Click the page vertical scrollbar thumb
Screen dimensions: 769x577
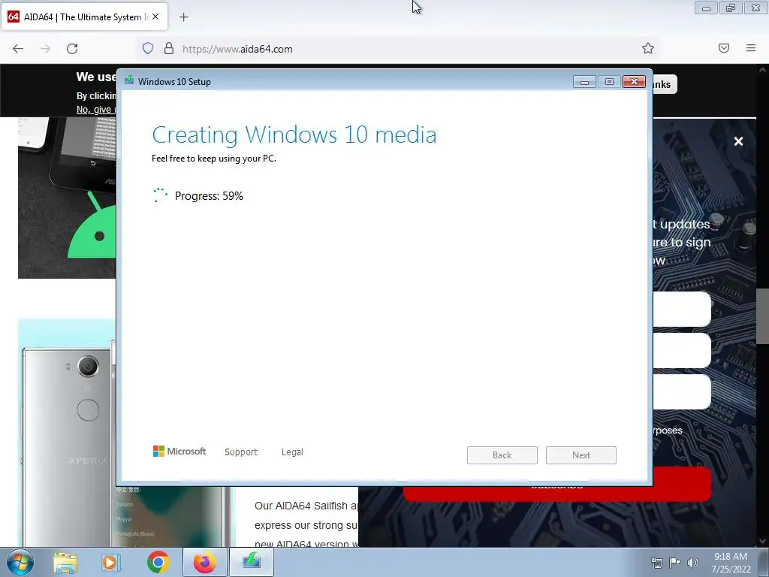762,316
